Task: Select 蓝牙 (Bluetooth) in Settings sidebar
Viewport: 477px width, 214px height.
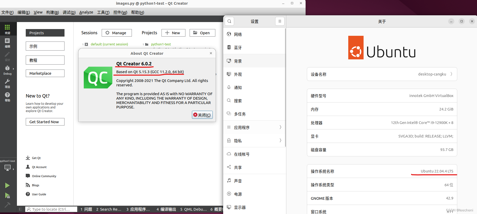Action: point(254,47)
